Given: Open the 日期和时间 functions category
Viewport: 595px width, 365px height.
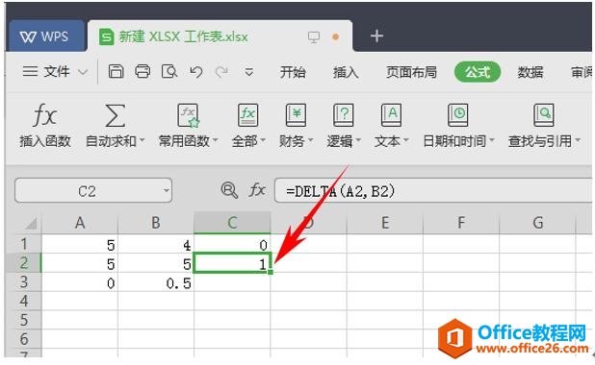Looking at the screenshot, I should pyautogui.click(x=458, y=125).
